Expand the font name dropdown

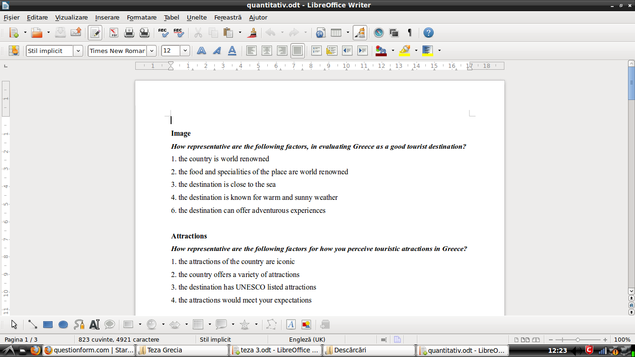(x=152, y=51)
